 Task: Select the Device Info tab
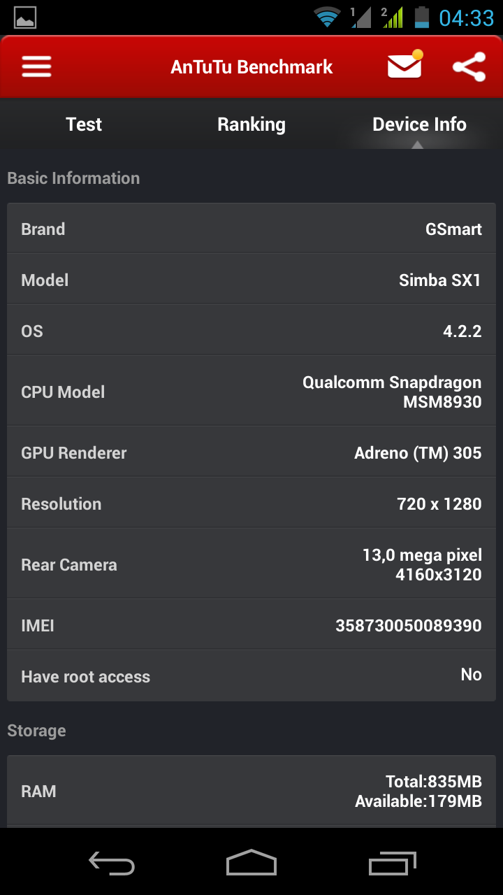click(419, 124)
